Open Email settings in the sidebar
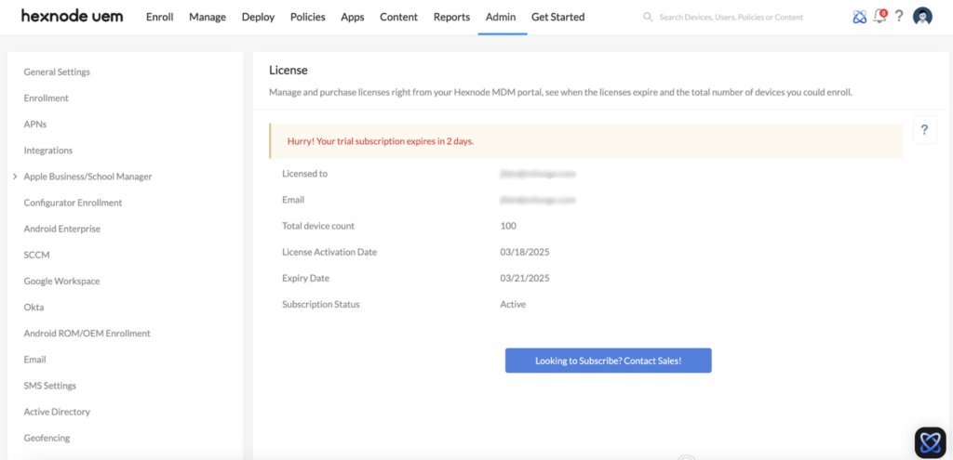Image resolution: width=953 pixels, height=460 pixels. 34,360
